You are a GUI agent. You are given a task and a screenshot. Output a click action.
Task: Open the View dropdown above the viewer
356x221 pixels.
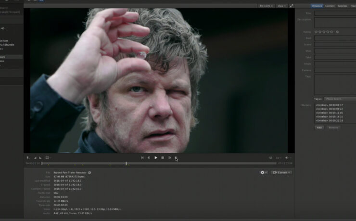(x=281, y=6)
